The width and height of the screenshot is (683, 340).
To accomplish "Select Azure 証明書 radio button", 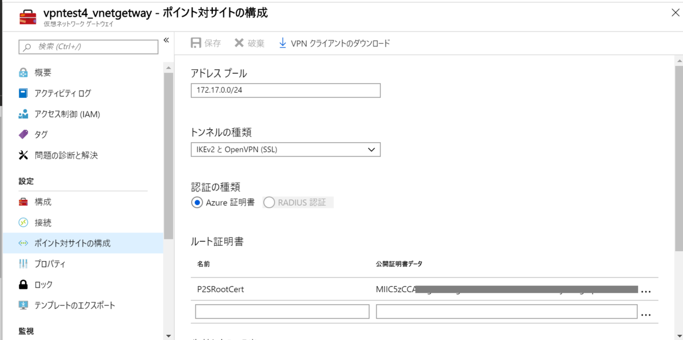I will (x=197, y=202).
